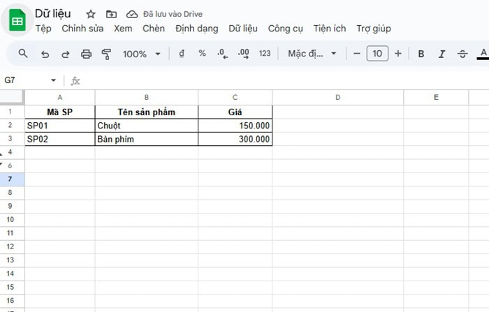Decrease decimal places
489x312 pixels.
coord(222,54)
